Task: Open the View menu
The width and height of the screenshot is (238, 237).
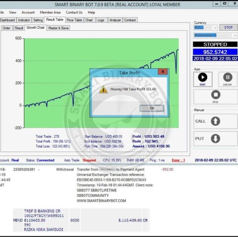Action: [12, 12]
